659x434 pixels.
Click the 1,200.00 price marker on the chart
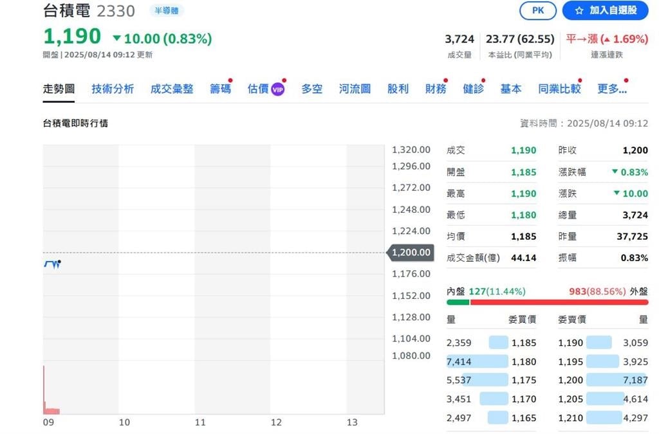pyautogui.click(x=410, y=253)
